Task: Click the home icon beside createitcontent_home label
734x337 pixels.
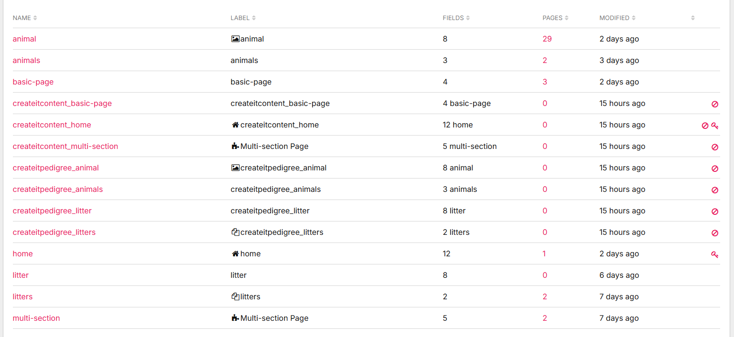Action: coord(235,125)
